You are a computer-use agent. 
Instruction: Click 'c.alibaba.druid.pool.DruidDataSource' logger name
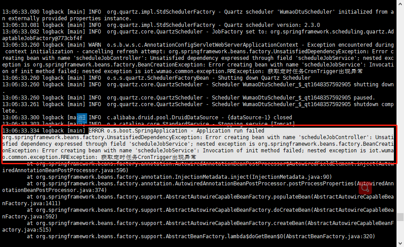pos(163,118)
